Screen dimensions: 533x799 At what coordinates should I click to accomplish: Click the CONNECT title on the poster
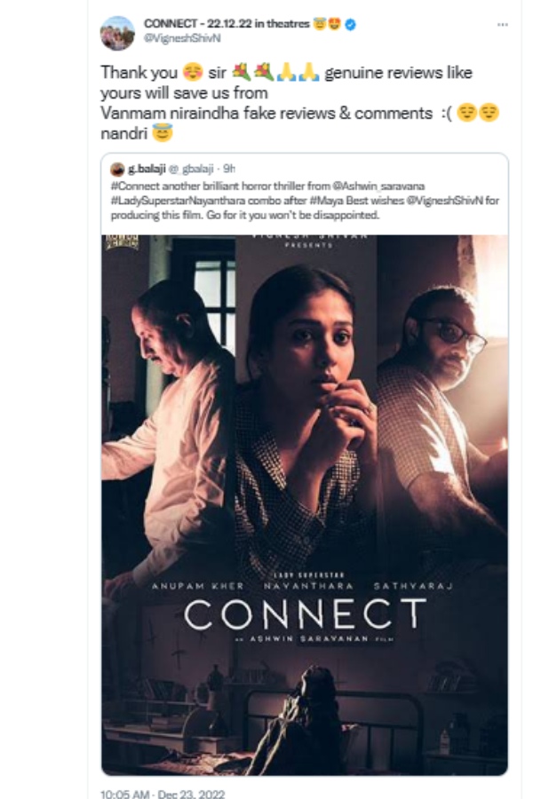click(306, 614)
